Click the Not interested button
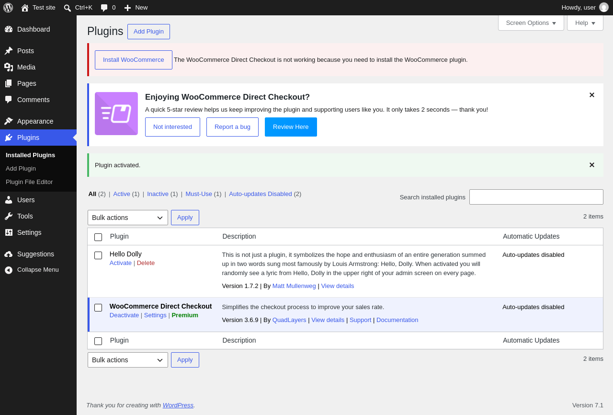The width and height of the screenshot is (613, 415). click(x=172, y=127)
